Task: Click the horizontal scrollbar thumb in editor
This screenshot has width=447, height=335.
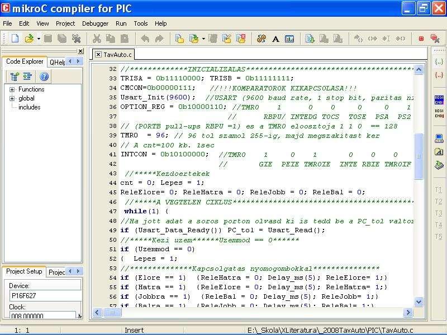Action: pos(112,313)
